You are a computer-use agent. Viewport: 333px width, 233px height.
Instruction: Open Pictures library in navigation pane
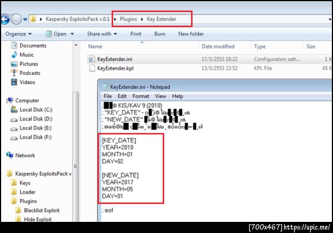(x=29, y=64)
